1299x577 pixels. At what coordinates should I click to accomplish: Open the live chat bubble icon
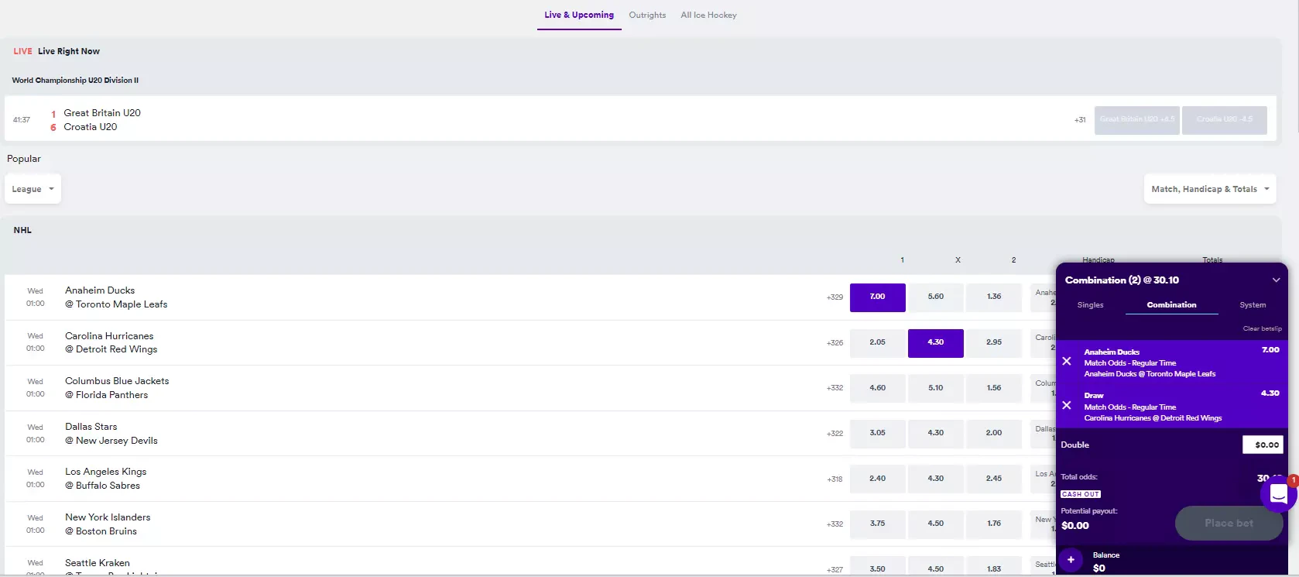coord(1278,494)
